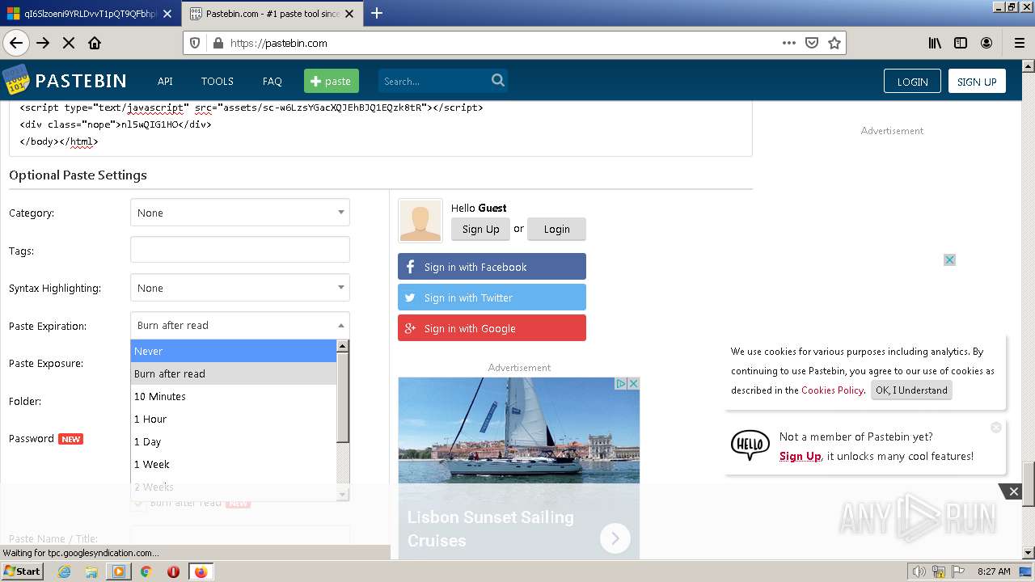Go back using browser back arrow
This screenshot has height=582, width=1035.
point(15,43)
